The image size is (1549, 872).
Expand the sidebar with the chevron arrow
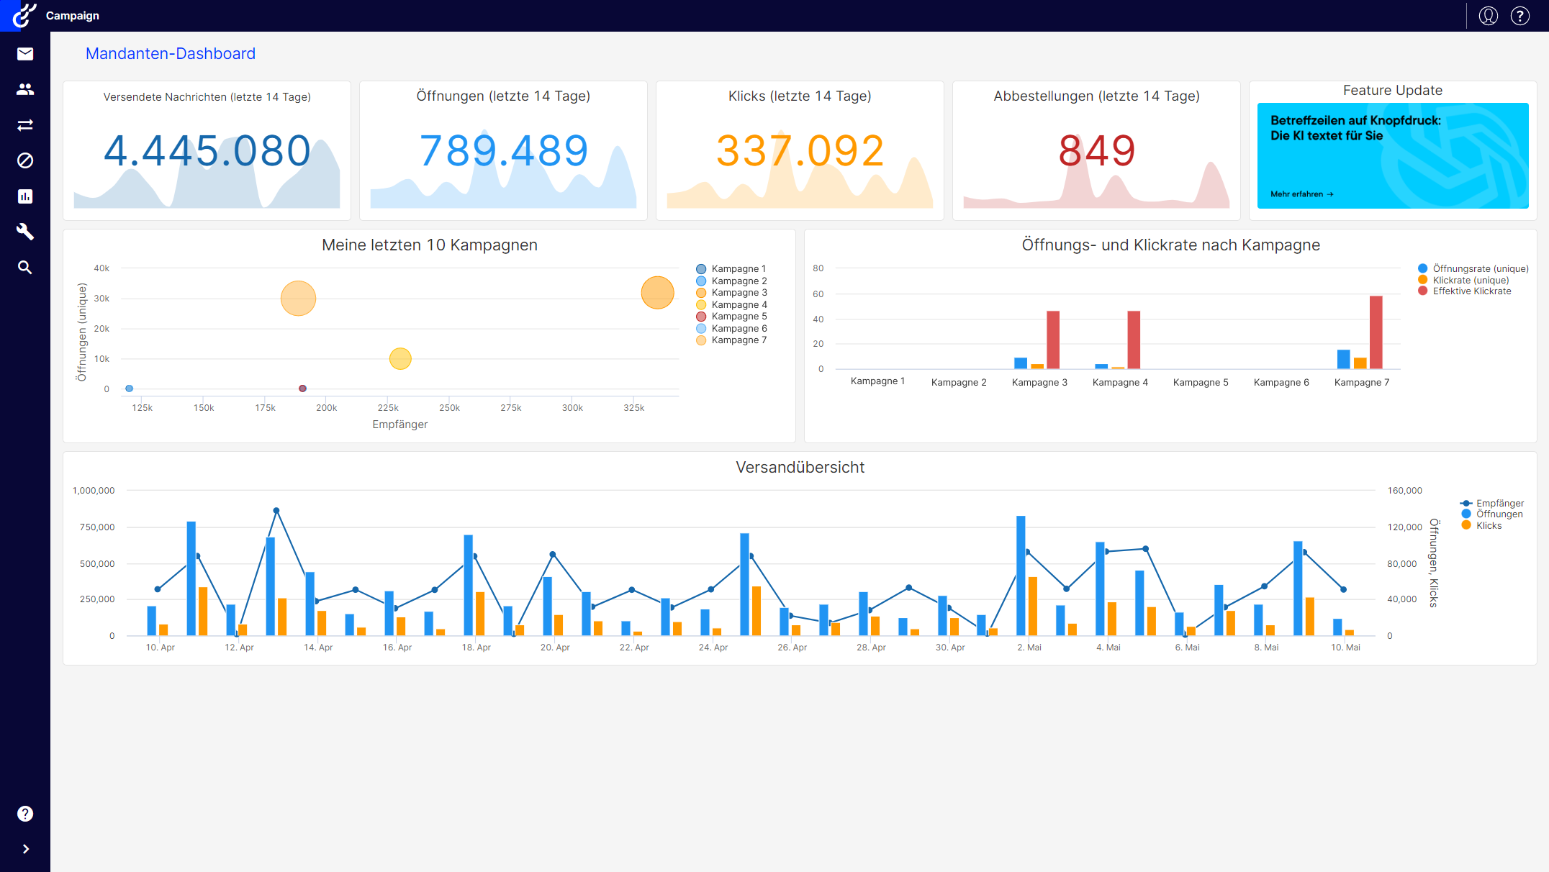click(25, 849)
